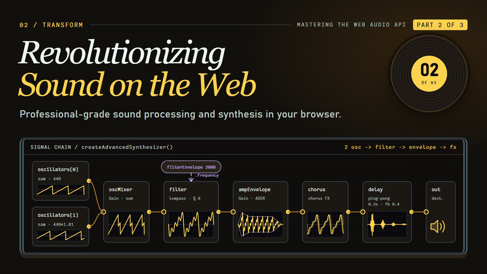This screenshot has height=274, width=487.
Task: Click the purple arrow into the filter node
Action: (x=191, y=177)
